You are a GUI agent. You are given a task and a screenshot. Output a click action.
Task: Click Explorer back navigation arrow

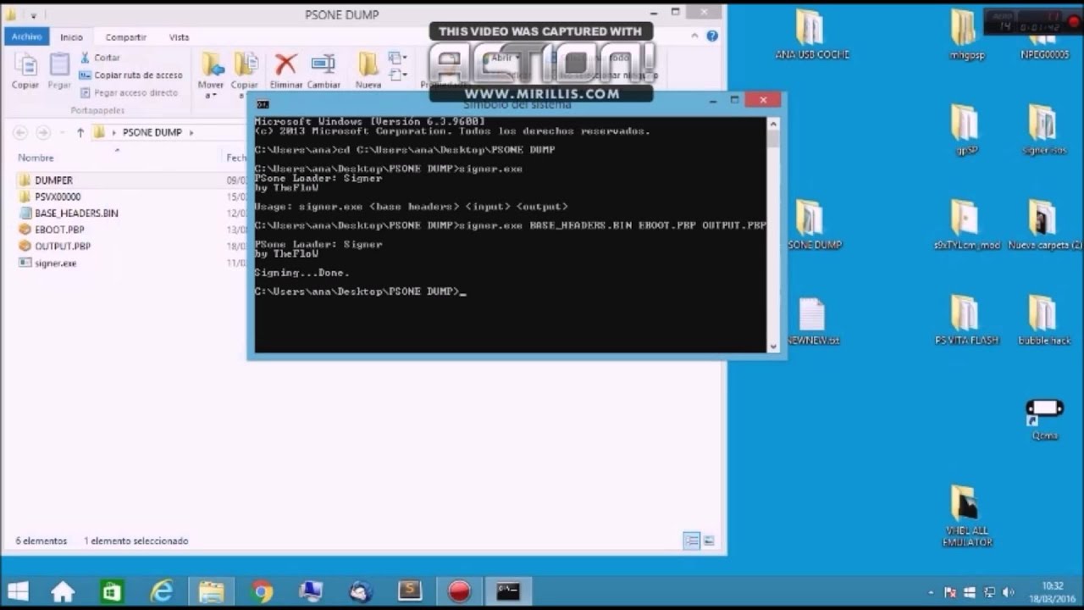pos(21,132)
